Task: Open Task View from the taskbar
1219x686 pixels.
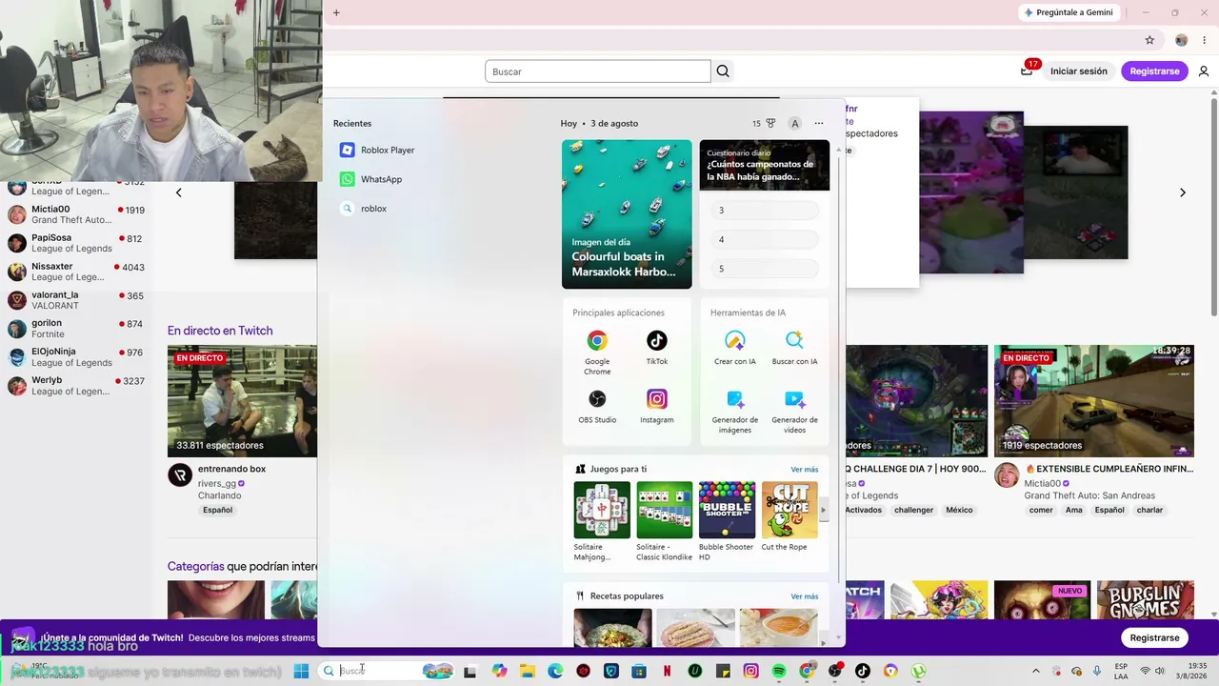Action: [470, 671]
